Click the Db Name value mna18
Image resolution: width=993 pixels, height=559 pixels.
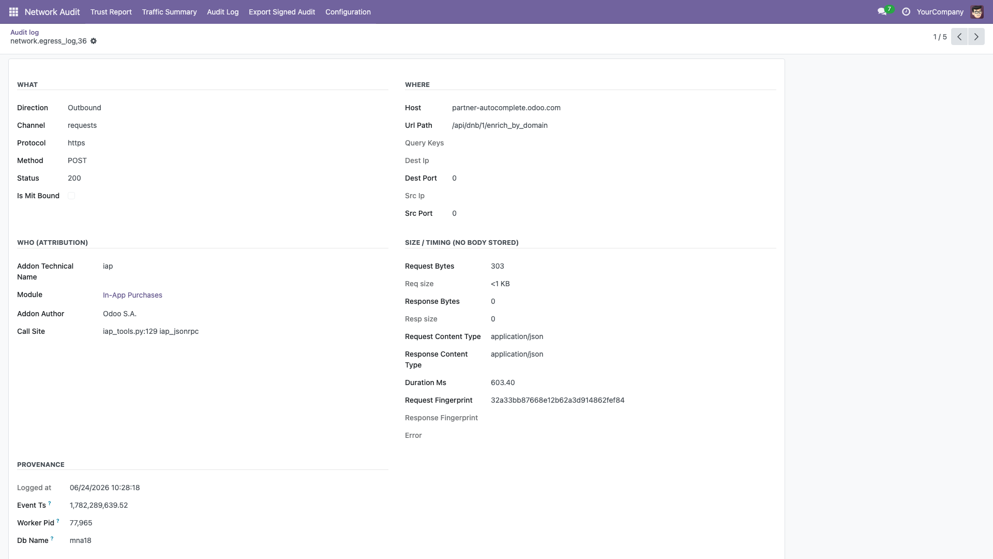81,540
